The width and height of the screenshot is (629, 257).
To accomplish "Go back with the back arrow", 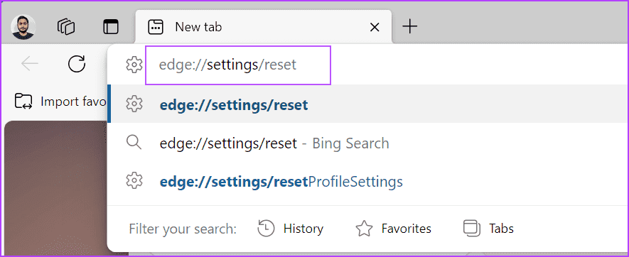I will 30,64.
